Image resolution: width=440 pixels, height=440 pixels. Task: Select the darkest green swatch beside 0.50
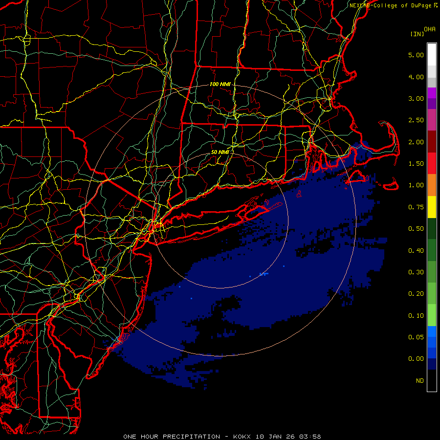coord(432,228)
